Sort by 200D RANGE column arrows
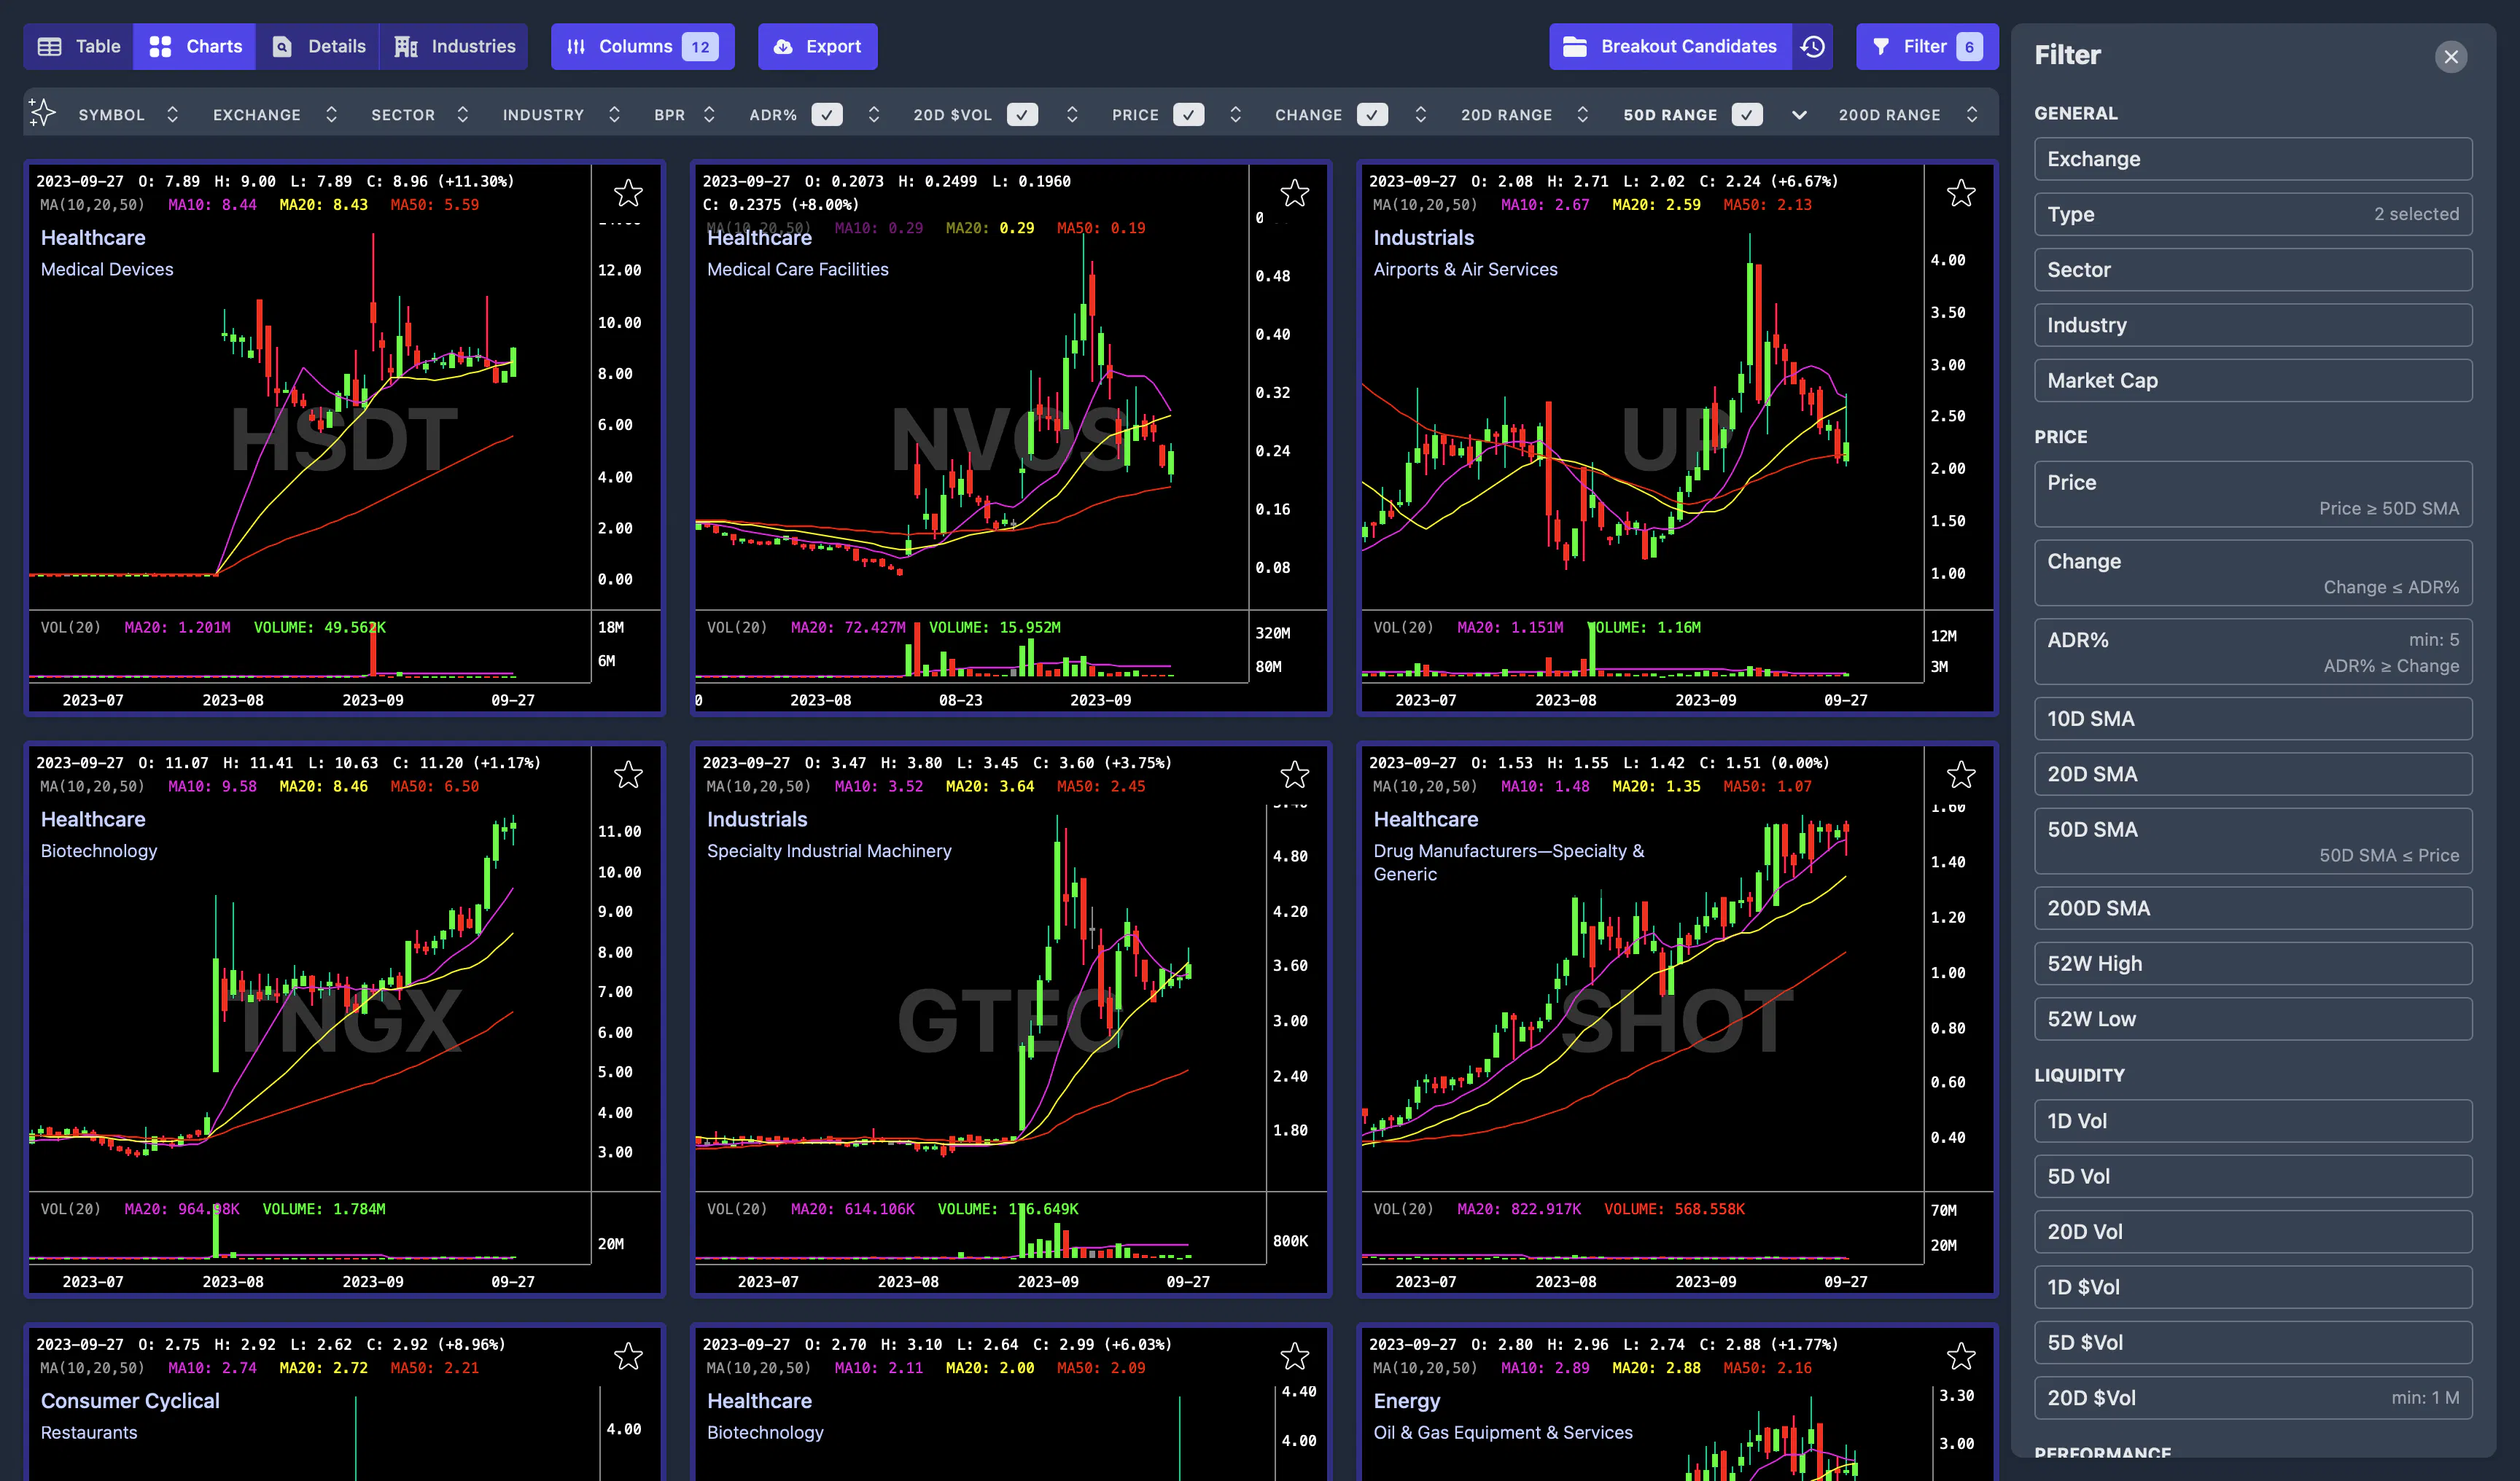Screen dimensions: 2520x1481 click(1972, 114)
